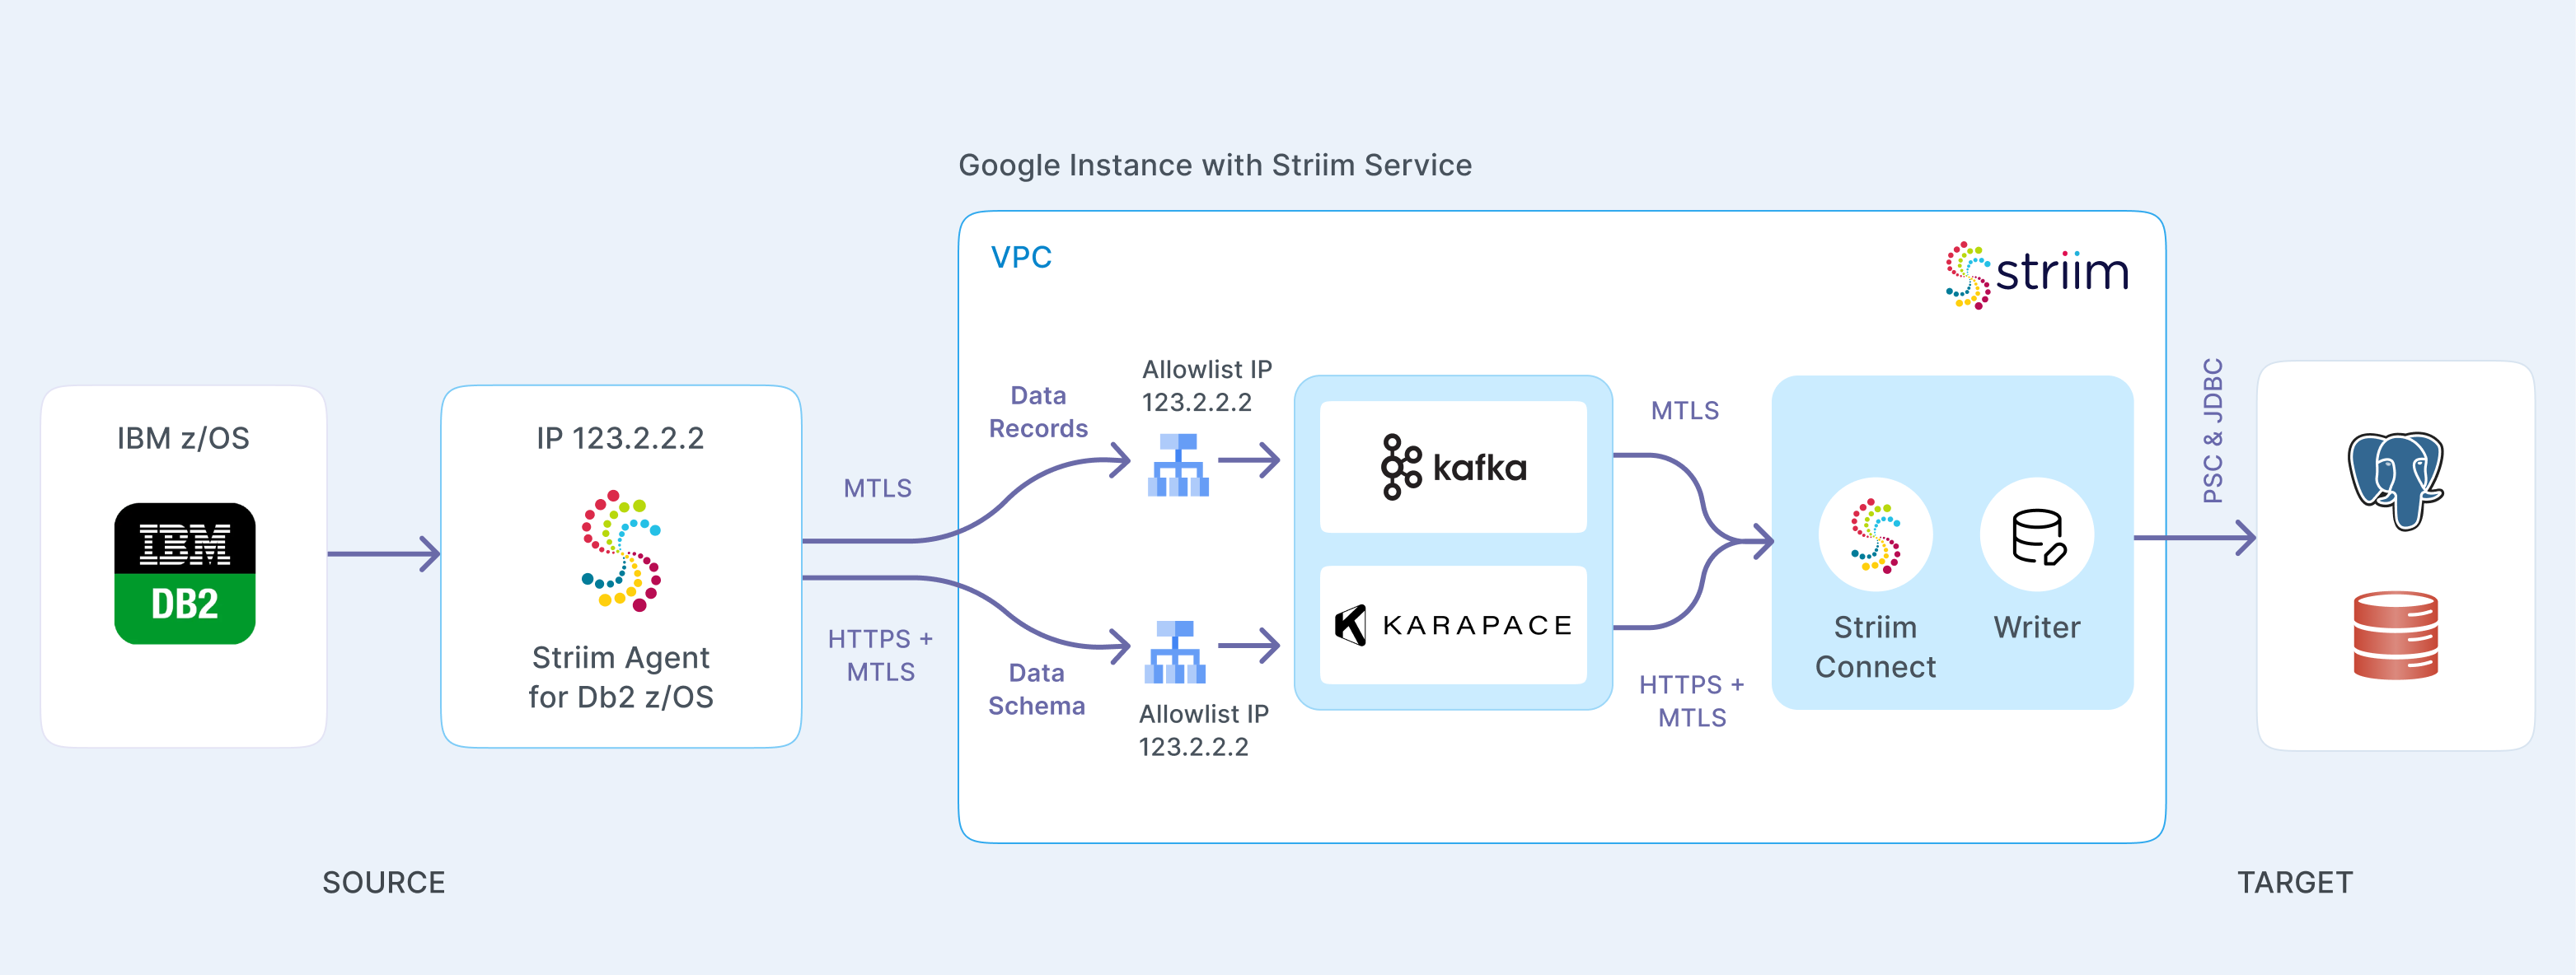Select the Allowlist IP 123.2.2.2 text above Kafka
The image size is (2576, 975).
(x=1205, y=385)
